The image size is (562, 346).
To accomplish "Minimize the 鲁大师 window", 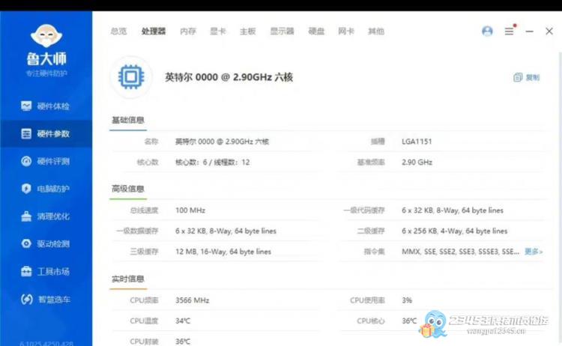I will 529,31.
